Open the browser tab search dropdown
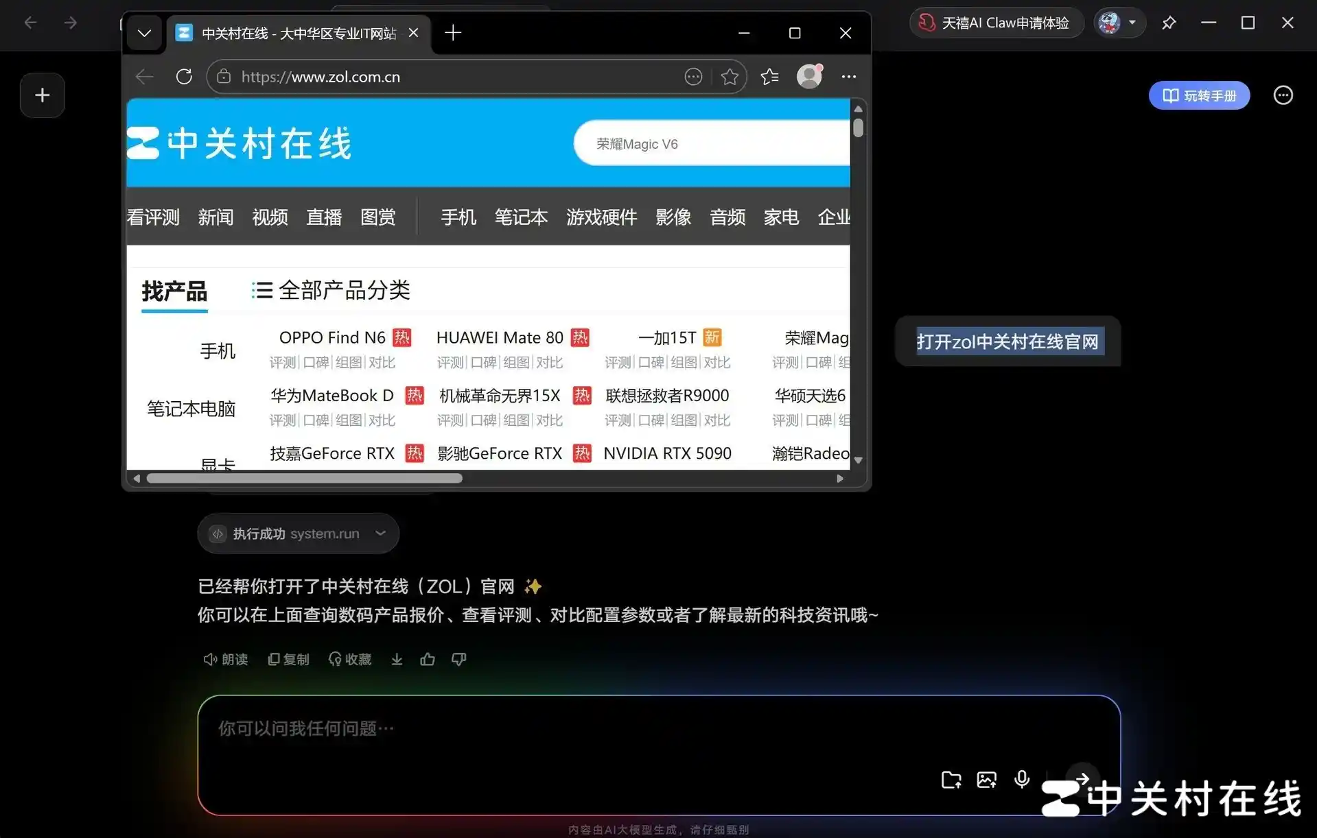This screenshot has height=838, width=1317. pyautogui.click(x=144, y=32)
